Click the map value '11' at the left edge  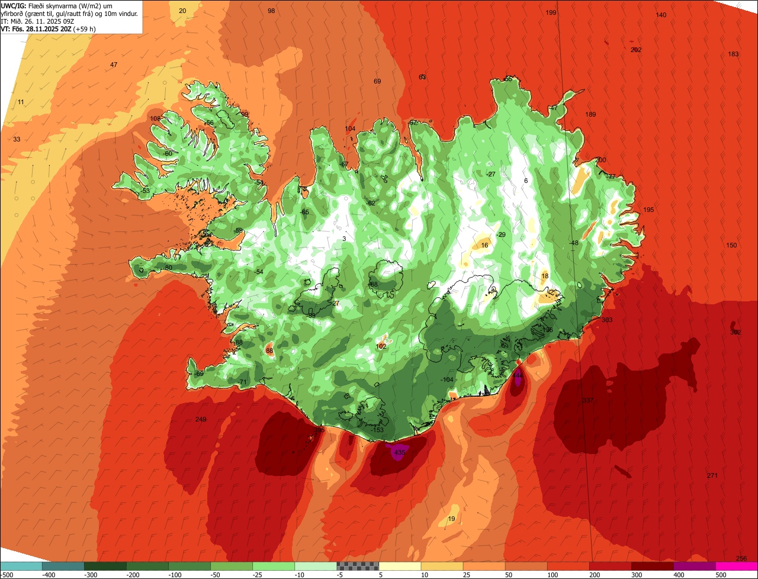point(21,102)
